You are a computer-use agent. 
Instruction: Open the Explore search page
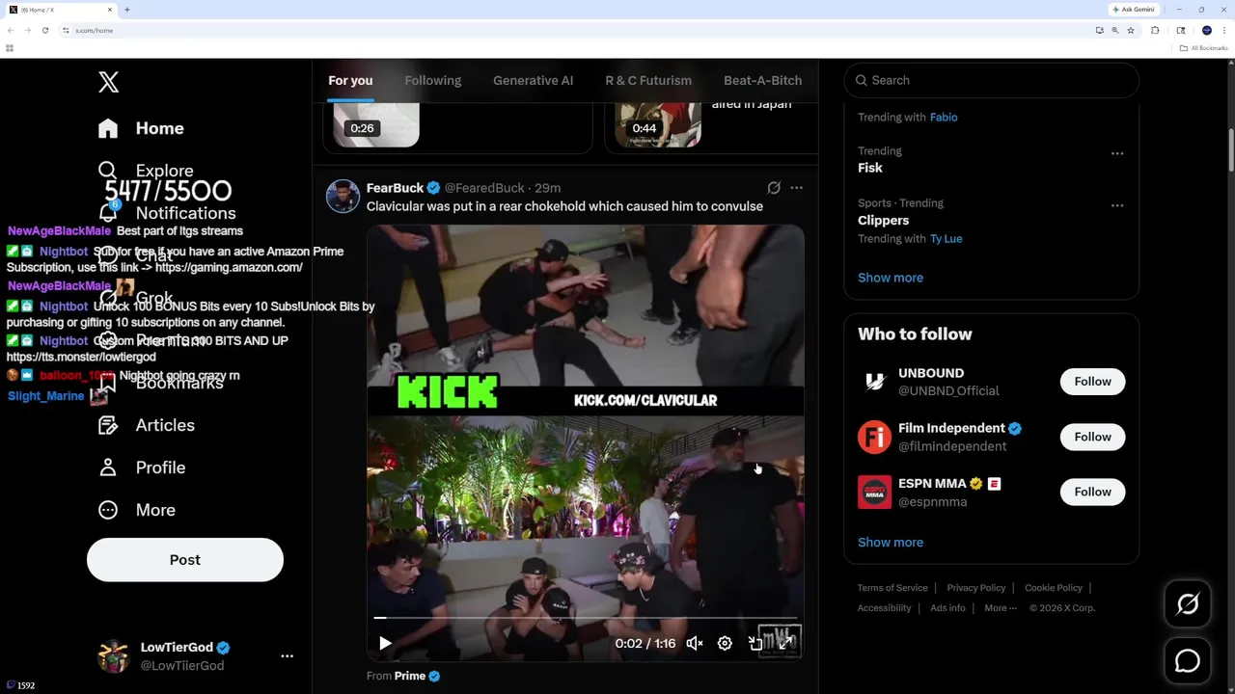click(x=146, y=171)
